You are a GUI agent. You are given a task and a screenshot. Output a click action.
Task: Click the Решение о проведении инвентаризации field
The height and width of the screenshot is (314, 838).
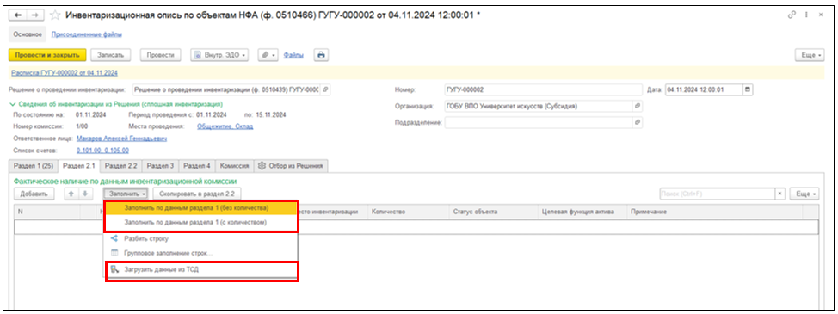click(226, 89)
